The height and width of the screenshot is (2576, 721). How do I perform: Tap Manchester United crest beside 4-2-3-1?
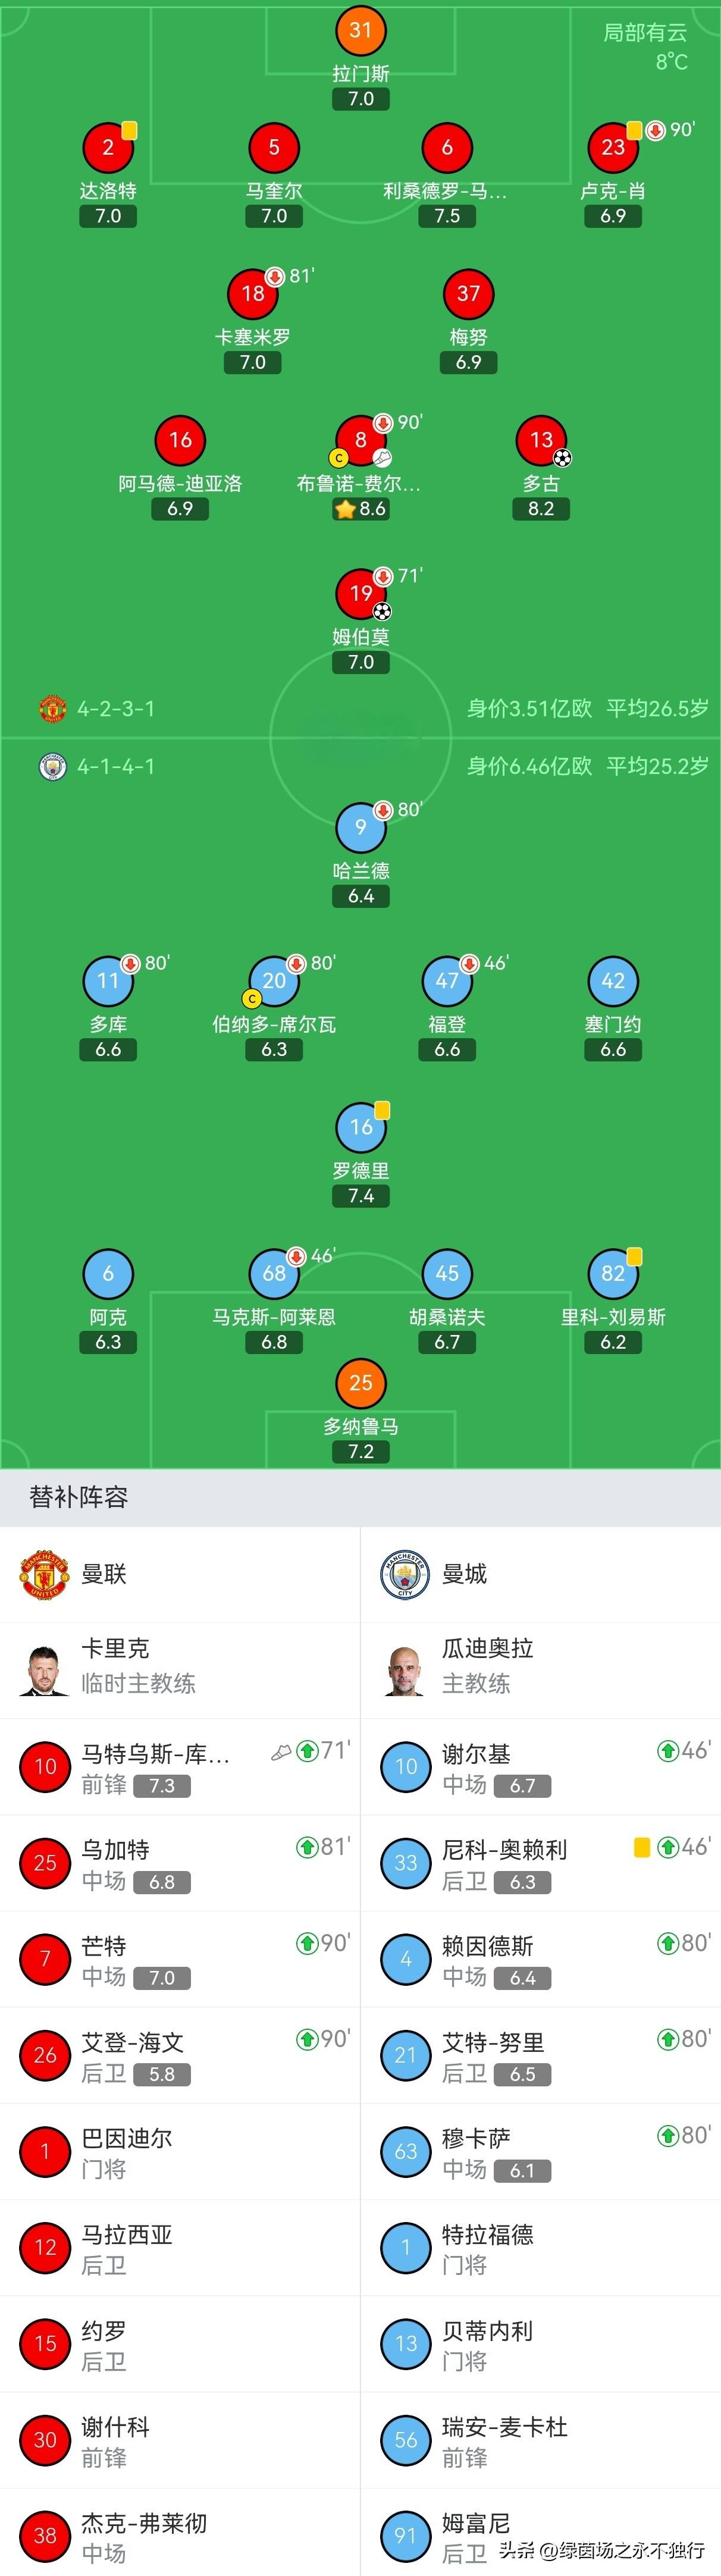coord(52,708)
